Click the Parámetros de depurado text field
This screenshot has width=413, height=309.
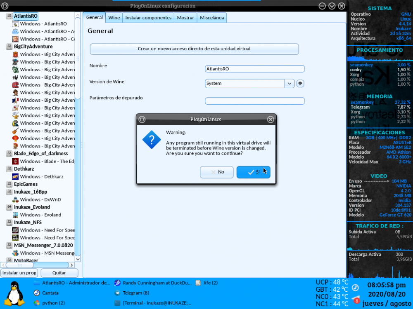click(x=255, y=101)
